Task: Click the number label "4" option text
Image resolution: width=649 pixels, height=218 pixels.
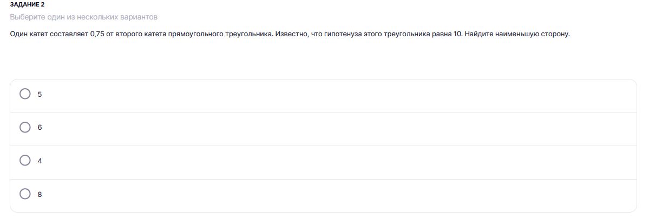Action: 40,161
